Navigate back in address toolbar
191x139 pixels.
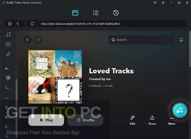coord(18,23)
